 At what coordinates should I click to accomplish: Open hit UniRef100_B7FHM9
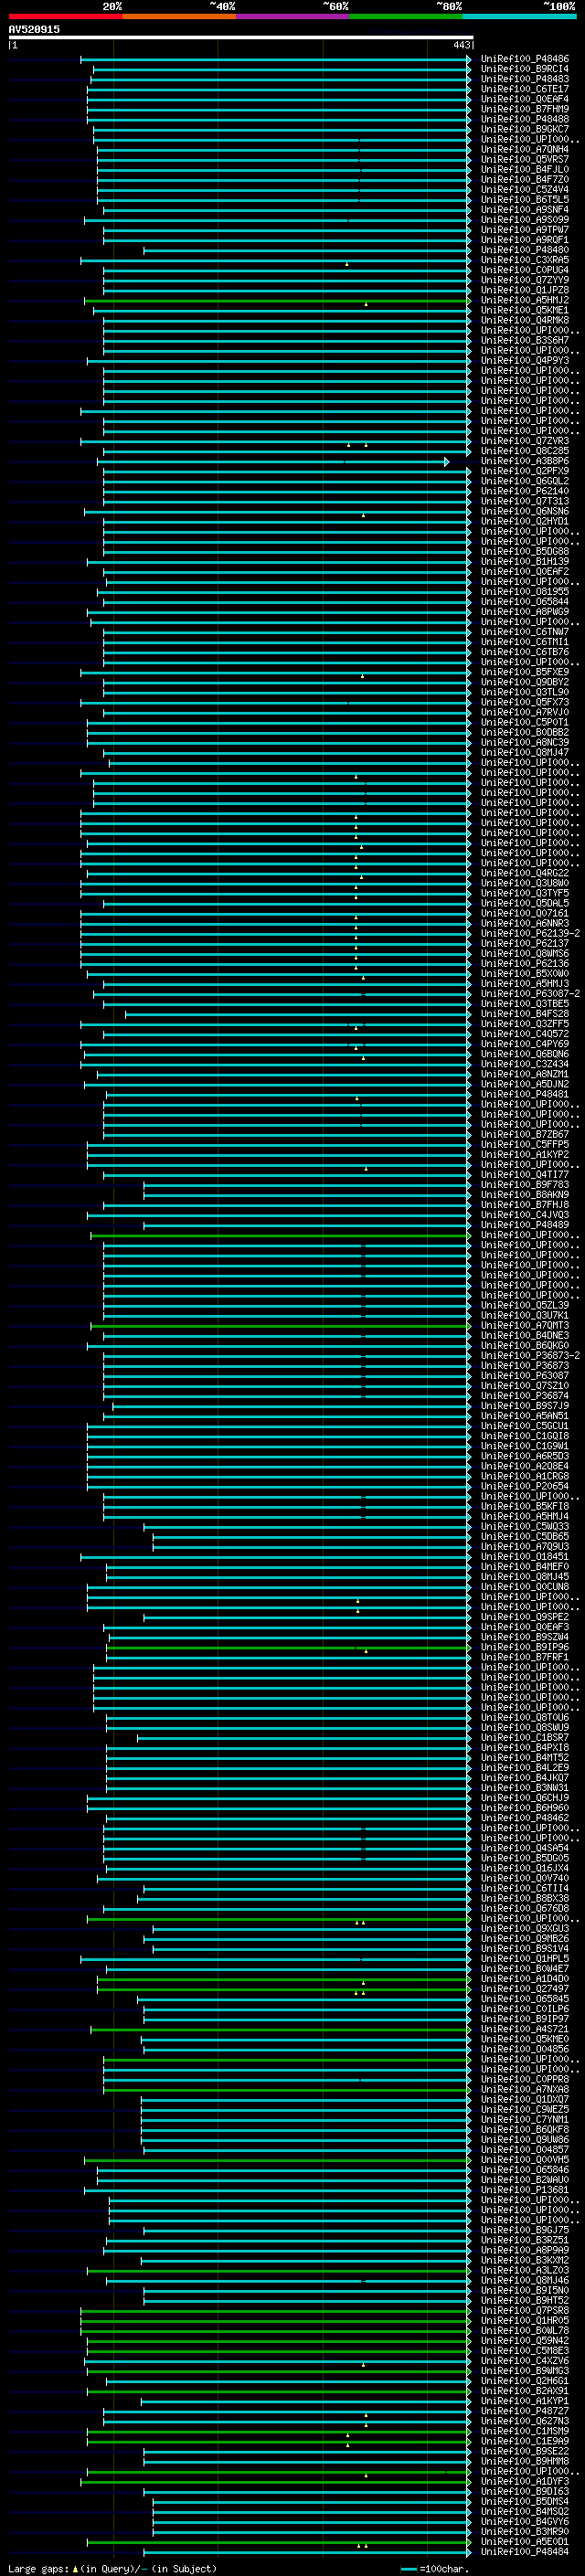pos(525,109)
